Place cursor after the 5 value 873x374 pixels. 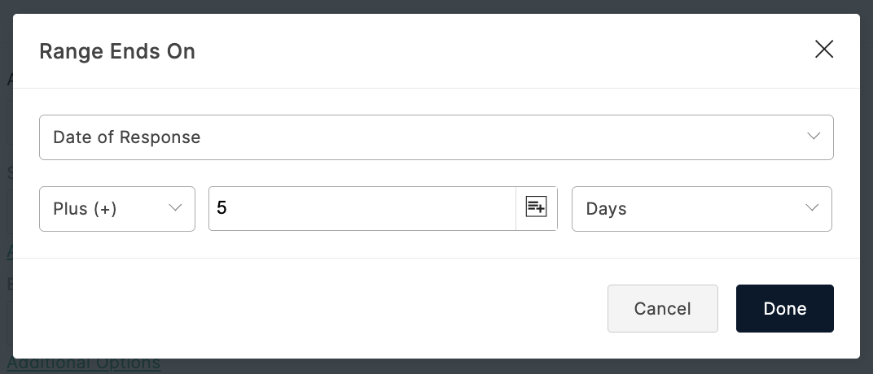point(228,208)
